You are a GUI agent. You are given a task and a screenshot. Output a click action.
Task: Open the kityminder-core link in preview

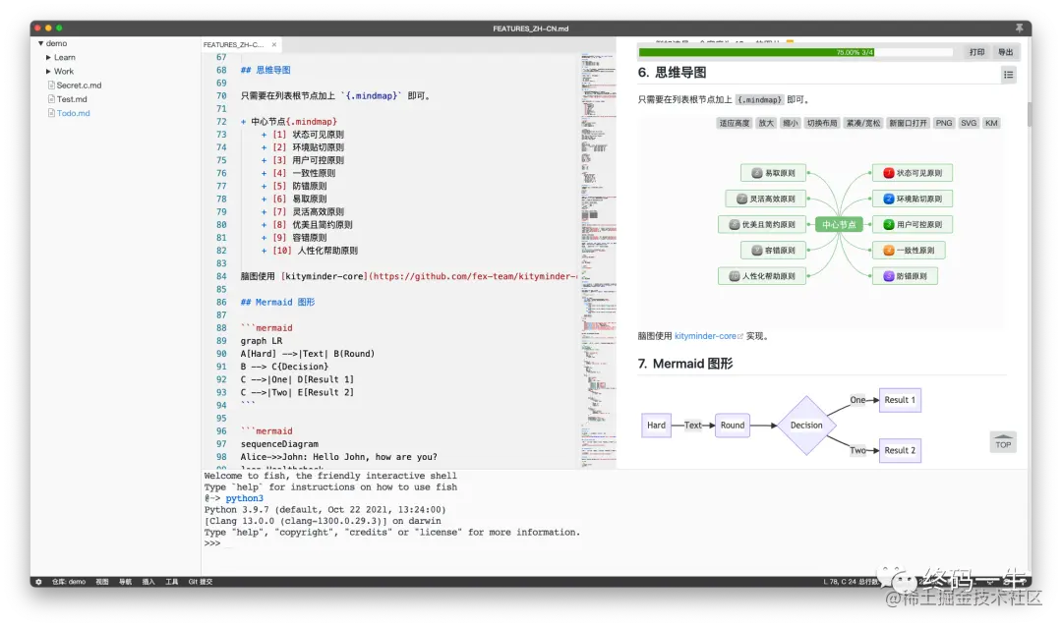tap(705, 336)
